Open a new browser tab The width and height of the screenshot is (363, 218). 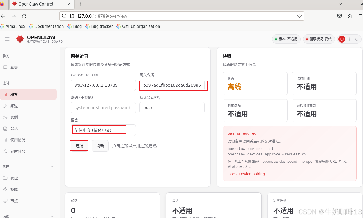[x=80, y=4]
